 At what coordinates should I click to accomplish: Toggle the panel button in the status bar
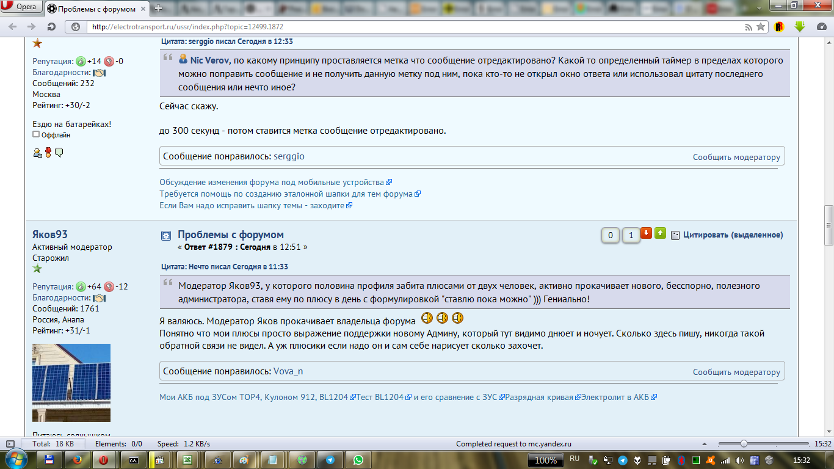[10, 444]
